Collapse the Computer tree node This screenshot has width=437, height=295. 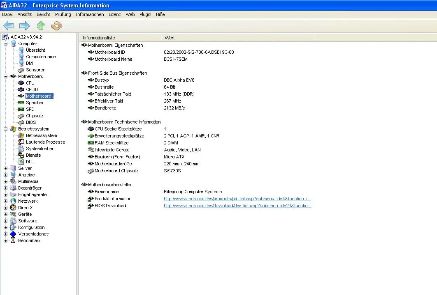click(5, 43)
